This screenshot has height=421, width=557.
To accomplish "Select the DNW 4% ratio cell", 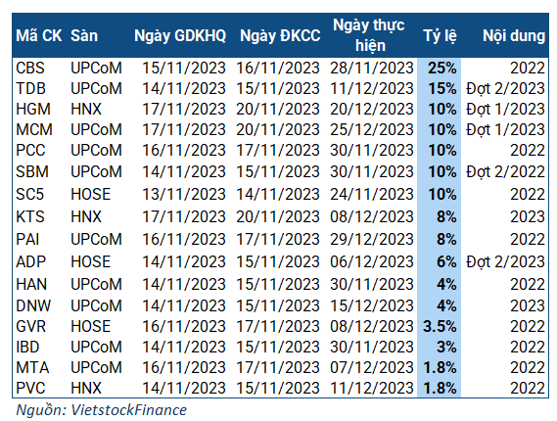I will pos(446,305).
